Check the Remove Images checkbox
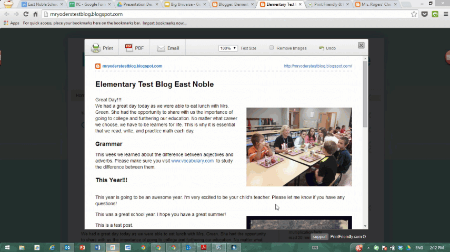 pyautogui.click(x=272, y=48)
